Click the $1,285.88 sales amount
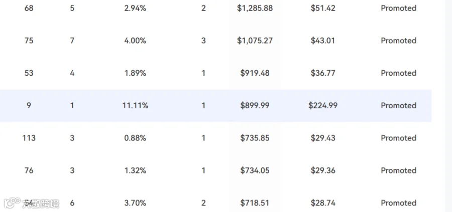 pyautogui.click(x=255, y=8)
